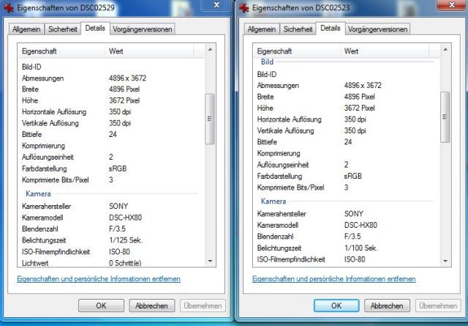This screenshot has width=468, height=326.
Task: Select Vertikale Auflösung row in DSC02523 window
Action: point(347,130)
